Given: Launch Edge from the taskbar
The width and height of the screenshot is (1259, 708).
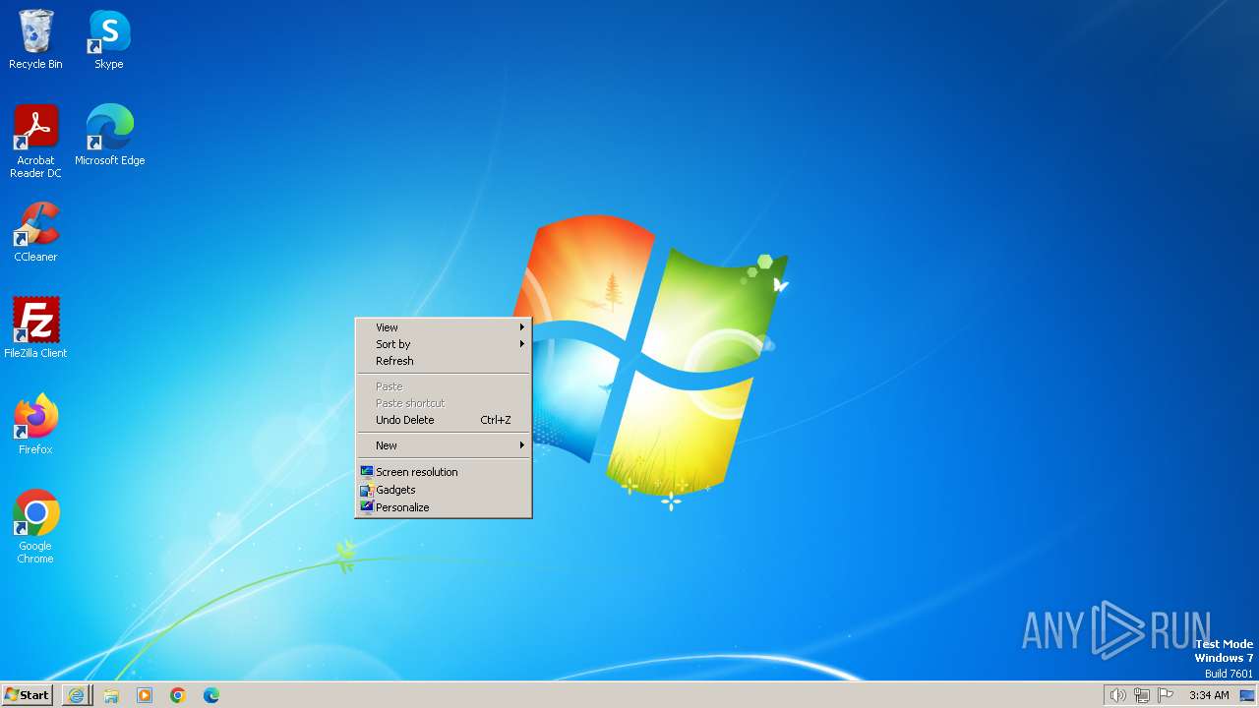Looking at the screenshot, I should (x=211, y=695).
